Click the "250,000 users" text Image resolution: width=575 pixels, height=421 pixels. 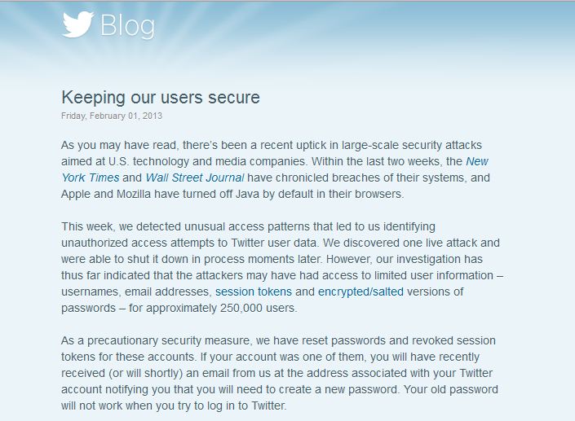(259, 309)
